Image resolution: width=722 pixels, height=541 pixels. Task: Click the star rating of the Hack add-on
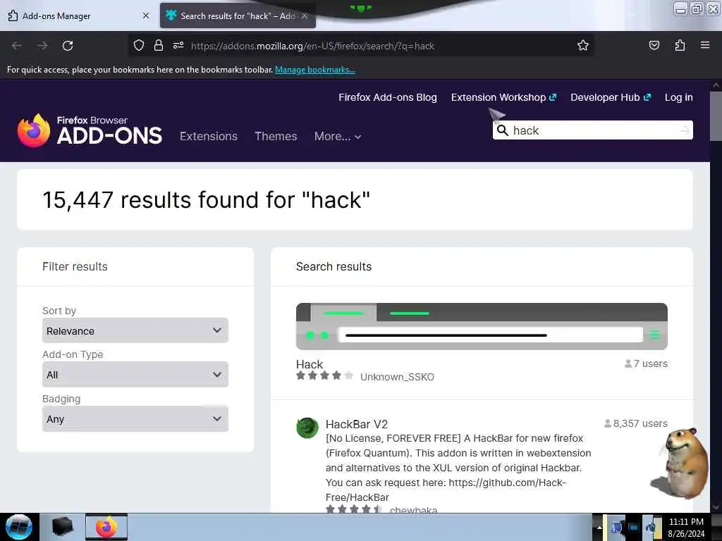click(324, 376)
